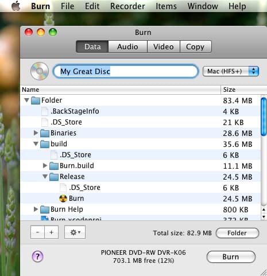Viewport: 267px width, 276px height.
Task: Select the Binaries row name
Action: pos(63,133)
